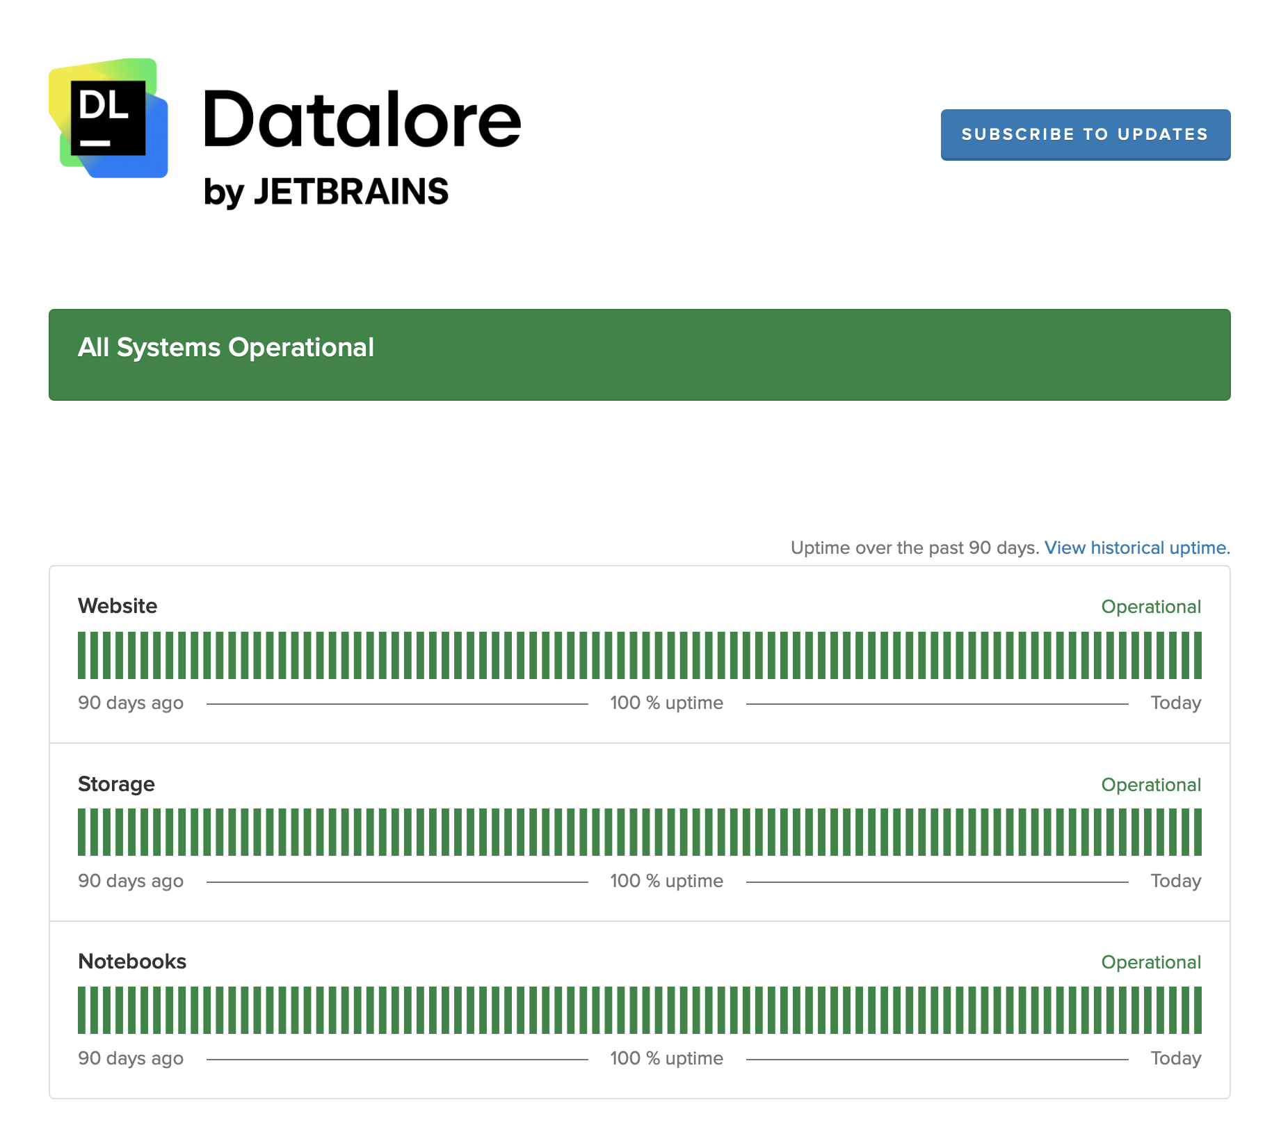
Task: Click the 90 days ago label under Storage
Action: (130, 881)
